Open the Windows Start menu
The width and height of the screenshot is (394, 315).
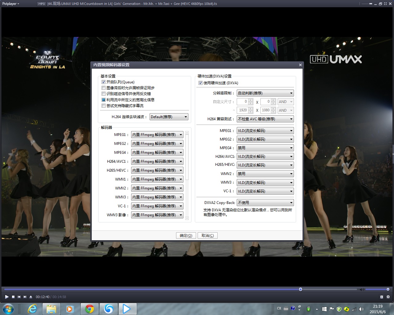tap(8, 309)
